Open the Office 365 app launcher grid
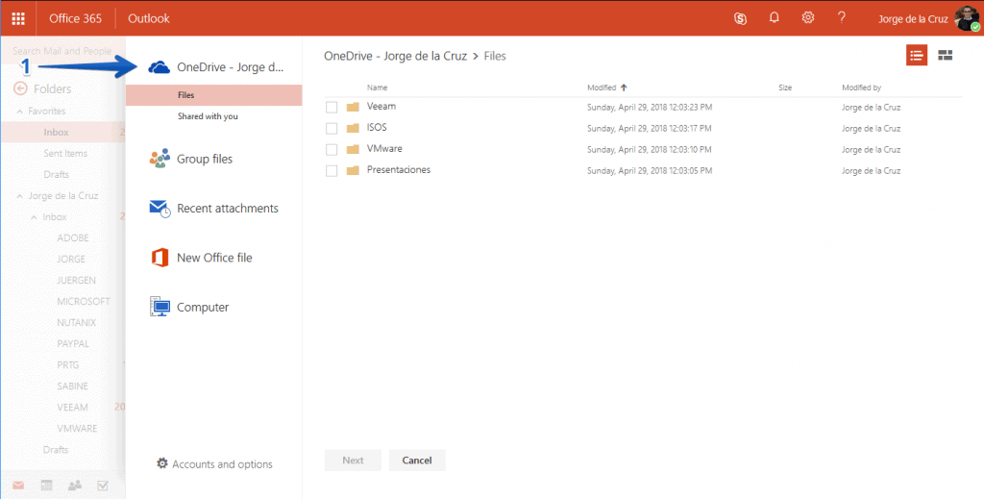 [x=18, y=18]
